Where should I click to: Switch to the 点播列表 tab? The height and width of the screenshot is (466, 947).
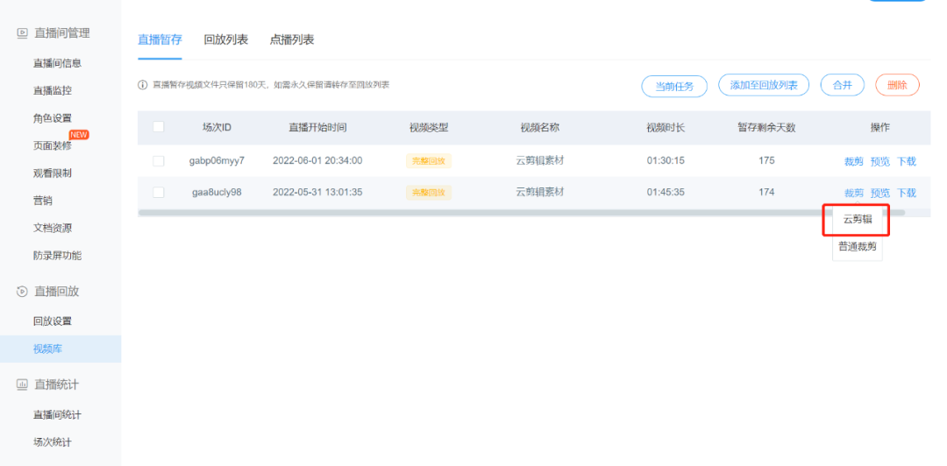(292, 40)
